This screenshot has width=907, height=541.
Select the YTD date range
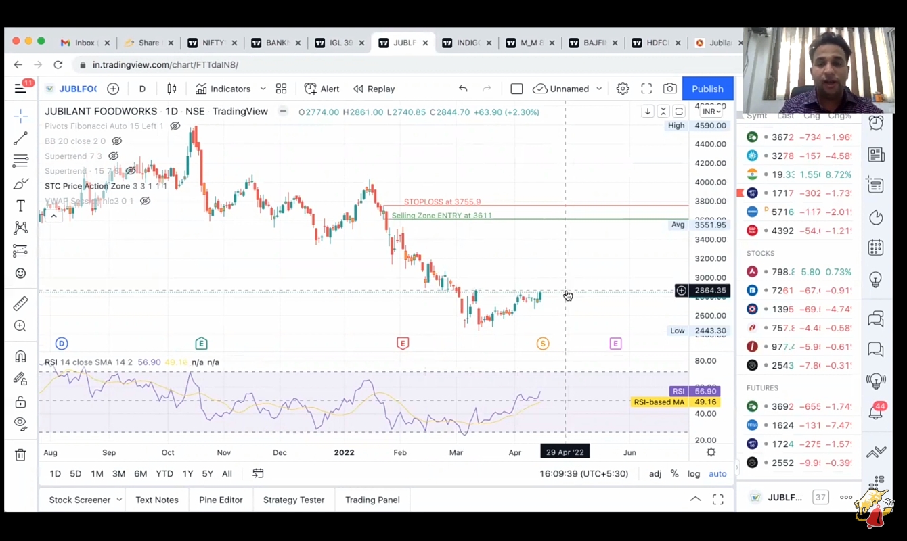click(164, 473)
